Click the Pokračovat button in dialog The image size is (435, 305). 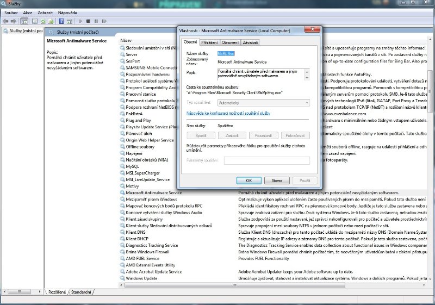pyautogui.click(x=295, y=135)
